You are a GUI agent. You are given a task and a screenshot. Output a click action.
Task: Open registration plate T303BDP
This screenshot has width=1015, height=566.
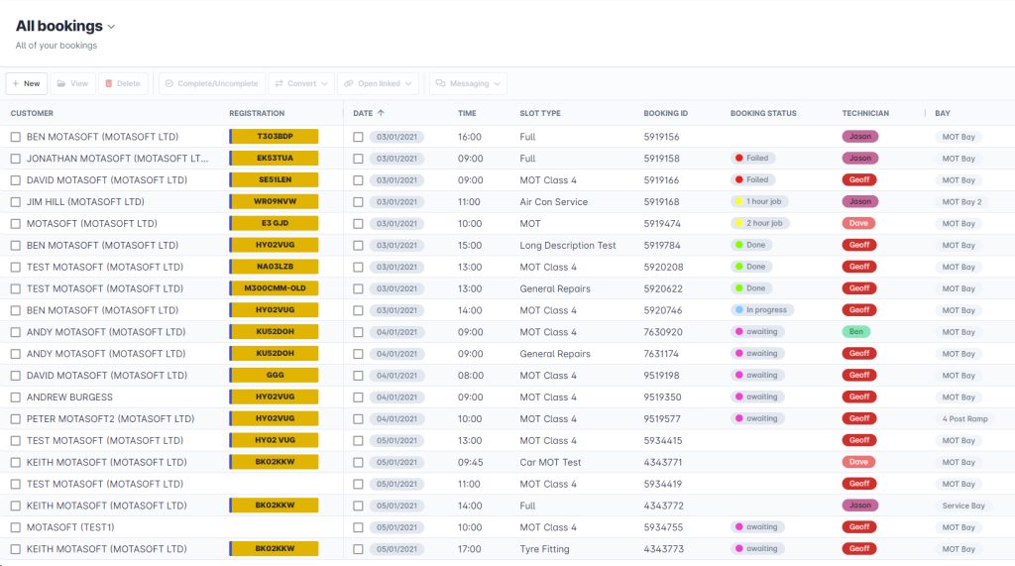tap(275, 137)
